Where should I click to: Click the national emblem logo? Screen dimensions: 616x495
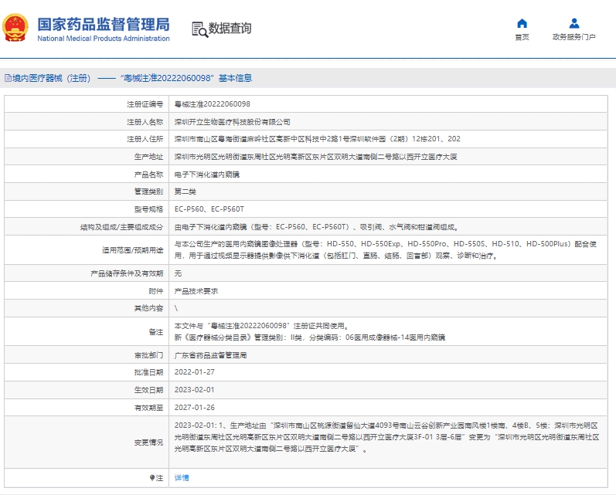pyautogui.click(x=15, y=28)
